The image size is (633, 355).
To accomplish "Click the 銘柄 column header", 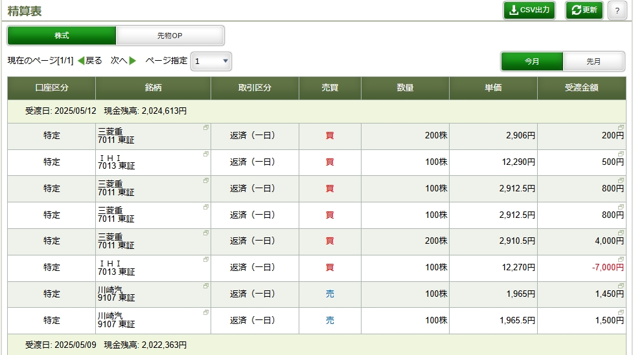I will (154, 88).
